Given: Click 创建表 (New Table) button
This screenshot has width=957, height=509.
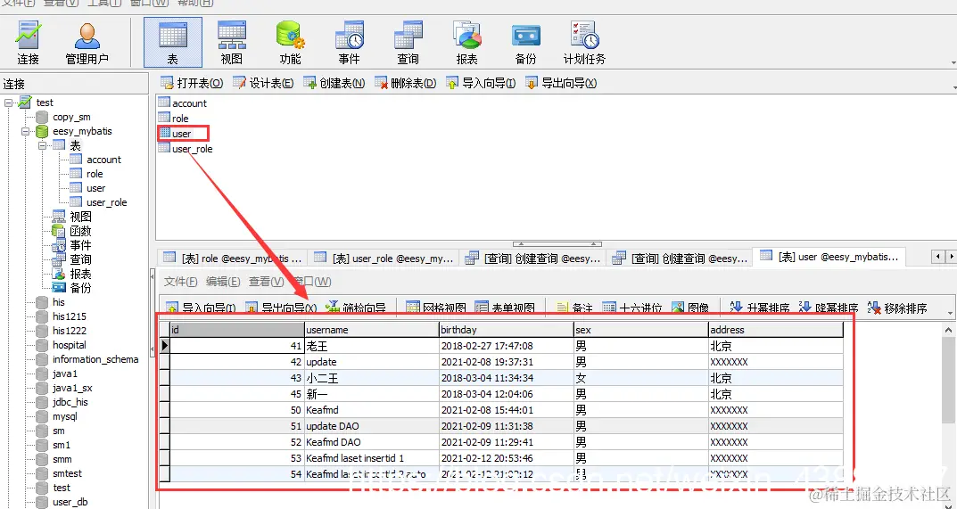Looking at the screenshot, I should pyautogui.click(x=334, y=83).
